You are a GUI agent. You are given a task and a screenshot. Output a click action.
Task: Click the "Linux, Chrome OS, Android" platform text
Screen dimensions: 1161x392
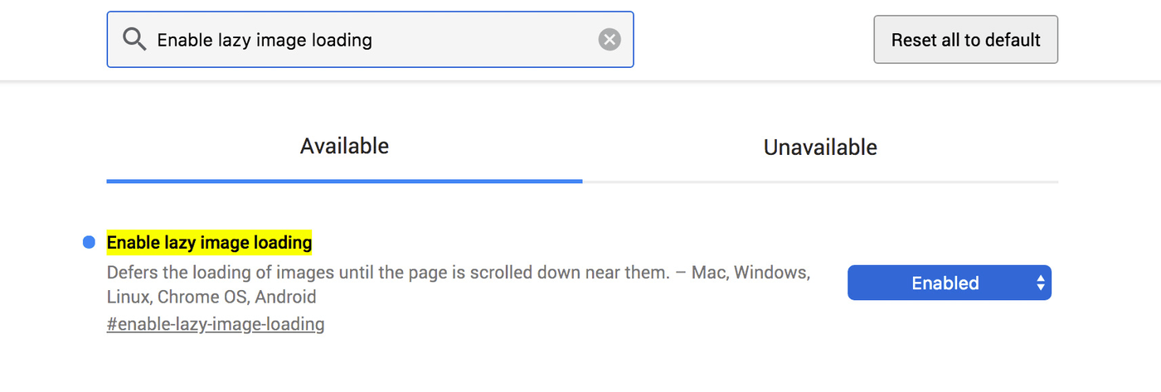(x=211, y=297)
